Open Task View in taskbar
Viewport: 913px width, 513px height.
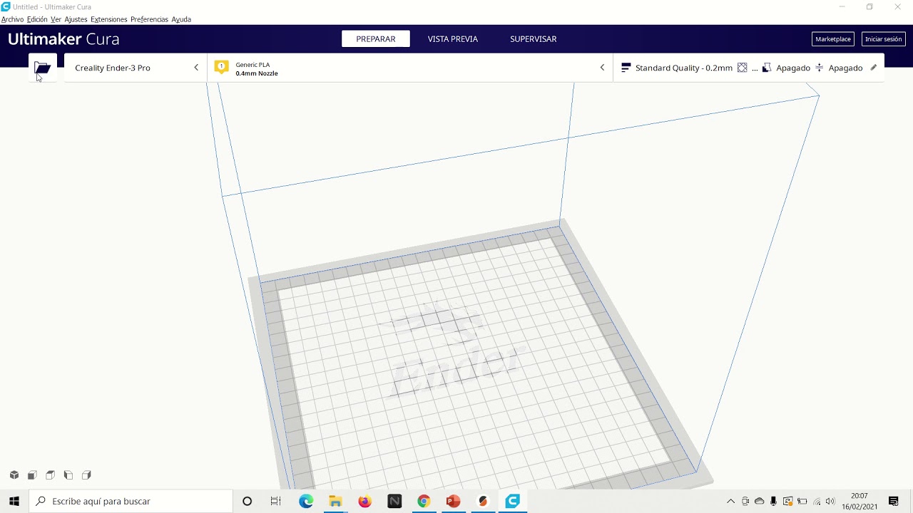[x=276, y=502]
